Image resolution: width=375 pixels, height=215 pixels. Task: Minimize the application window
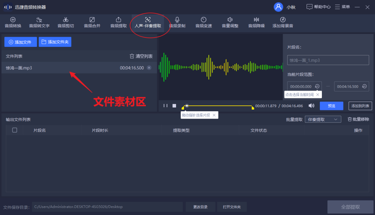(357, 7)
